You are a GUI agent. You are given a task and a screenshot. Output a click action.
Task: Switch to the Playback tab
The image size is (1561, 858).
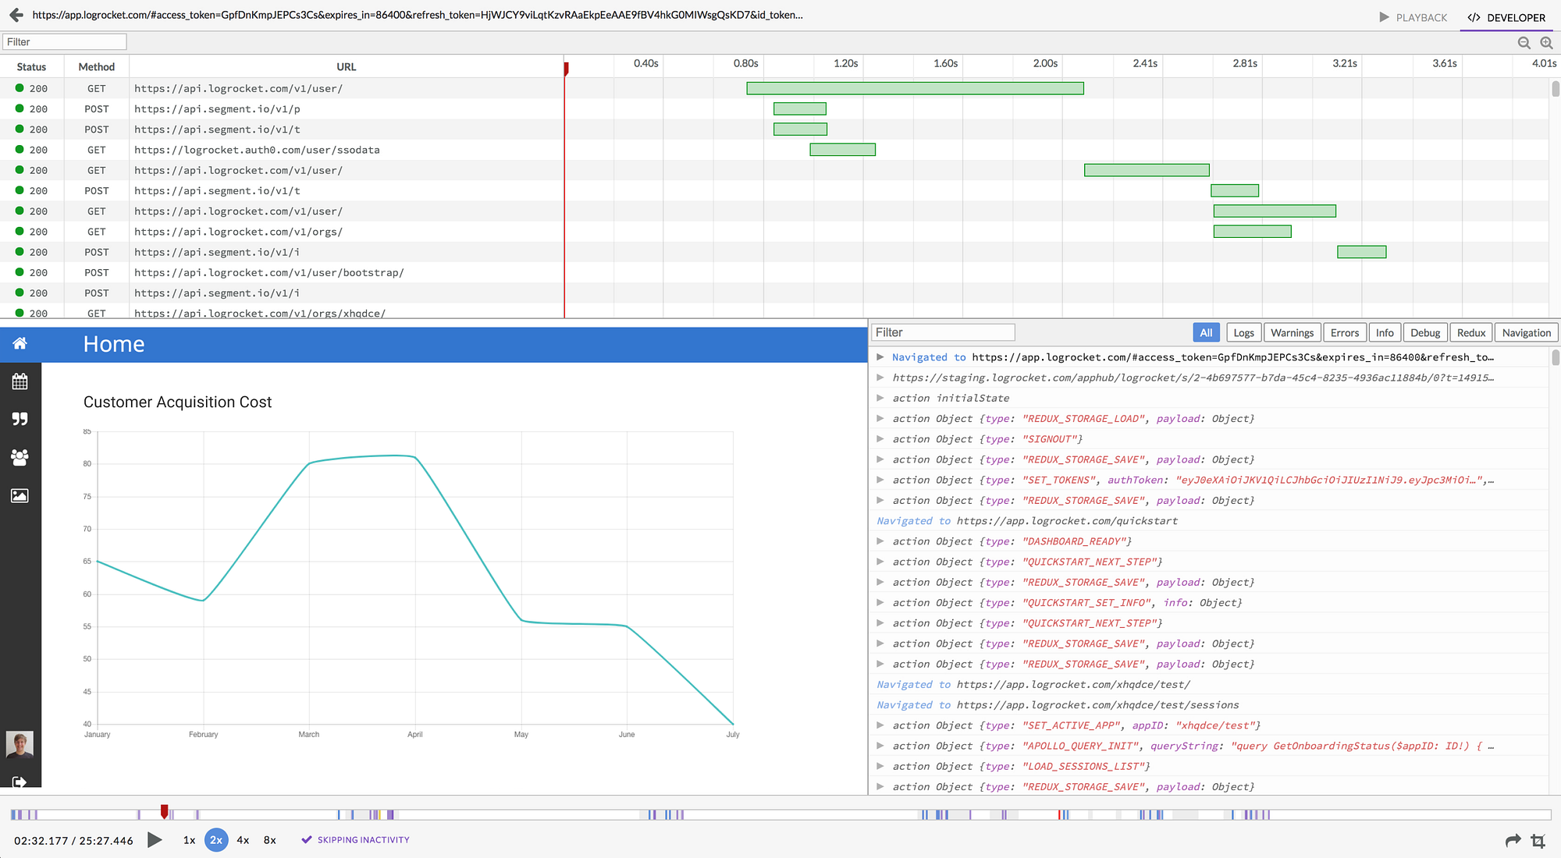1413,17
